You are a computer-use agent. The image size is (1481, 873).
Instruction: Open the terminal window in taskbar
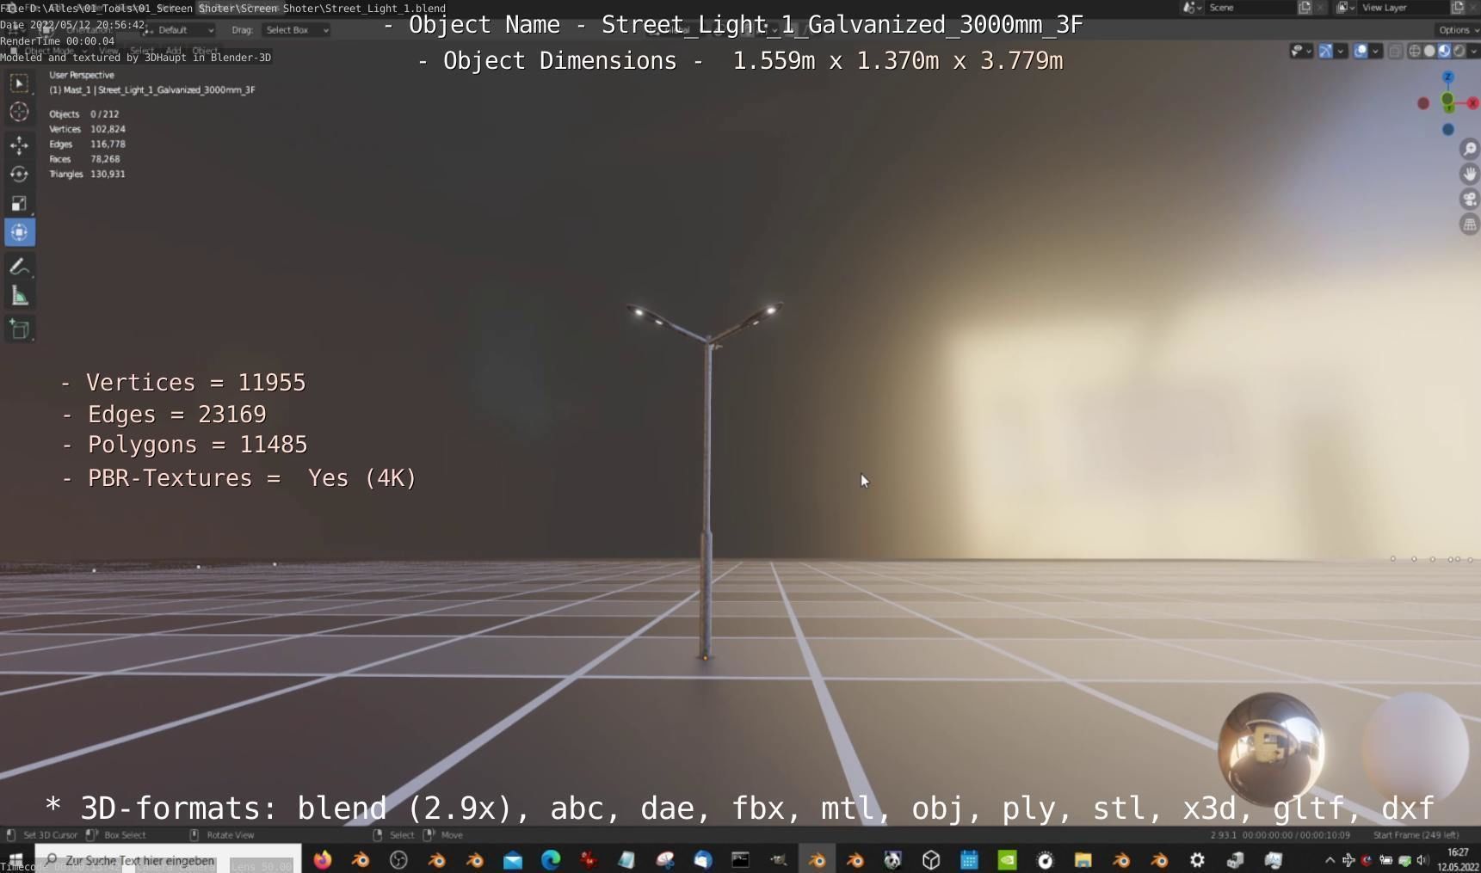[x=740, y=859]
